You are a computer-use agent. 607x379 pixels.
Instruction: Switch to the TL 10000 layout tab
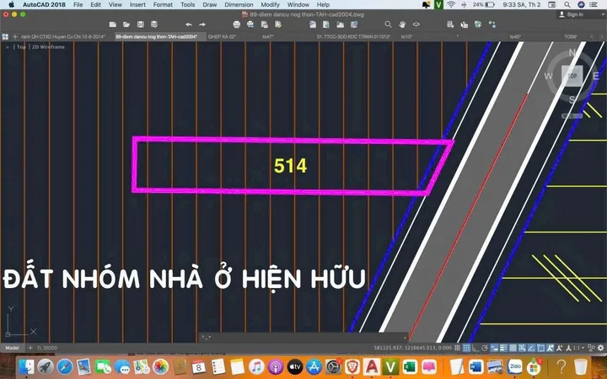point(47,348)
